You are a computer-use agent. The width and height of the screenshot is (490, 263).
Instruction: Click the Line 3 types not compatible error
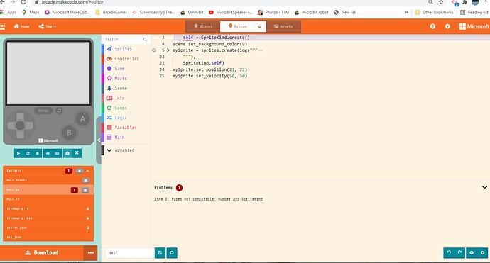pos(209,199)
